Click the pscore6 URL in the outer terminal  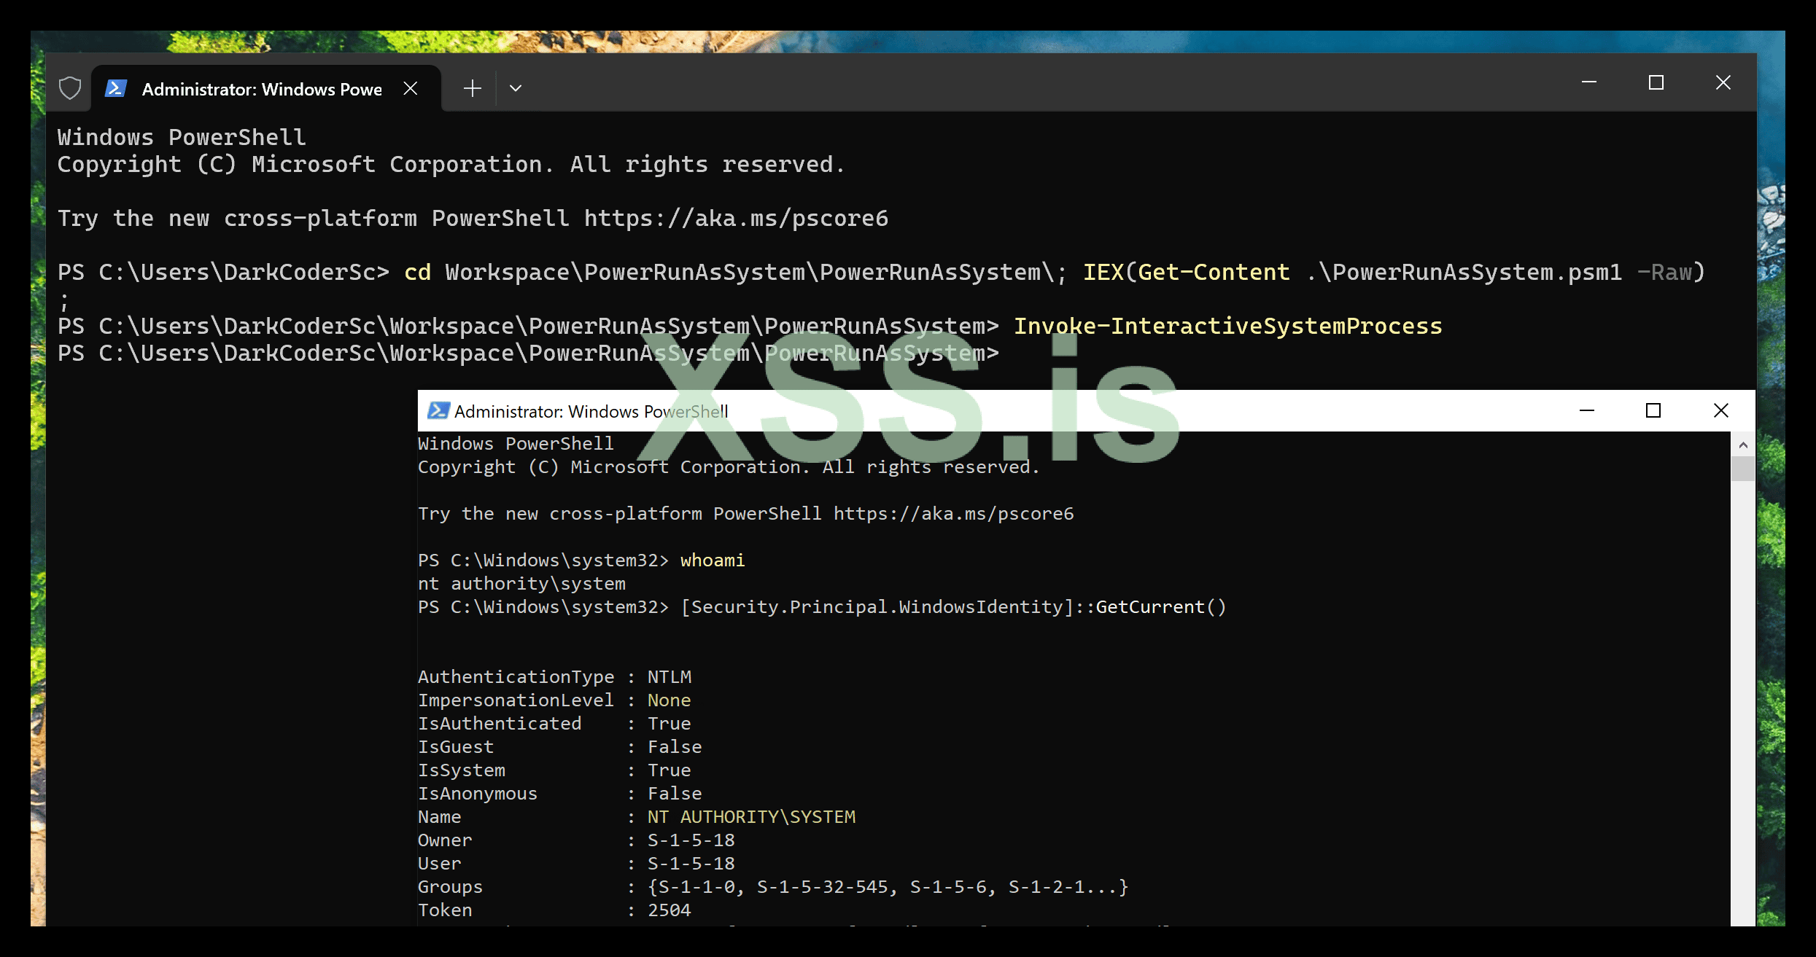pyautogui.click(x=736, y=218)
